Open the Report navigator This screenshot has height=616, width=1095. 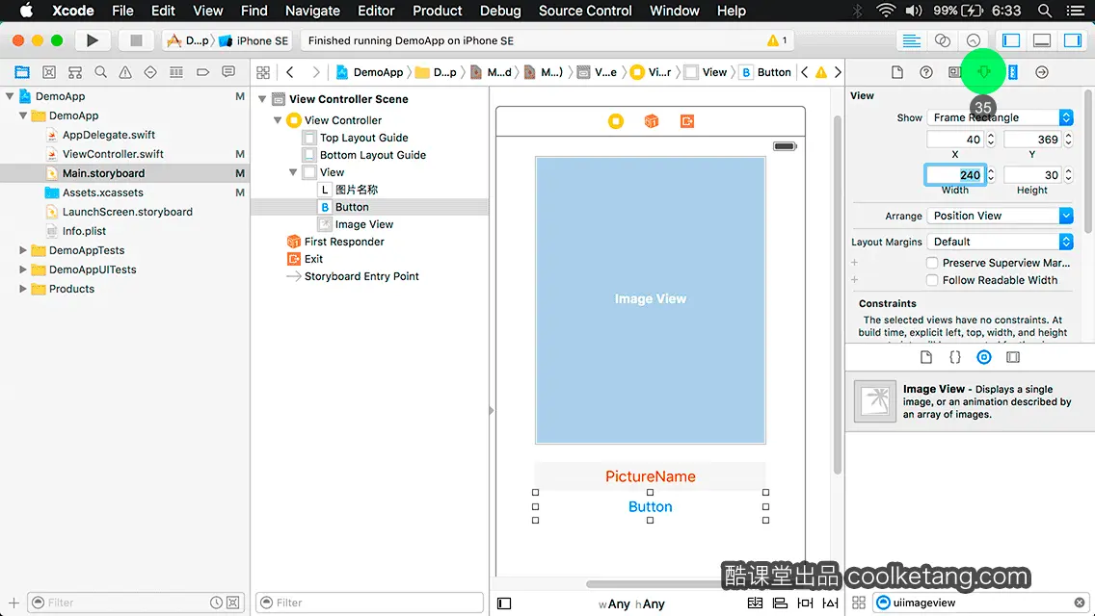[x=228, y=72]
